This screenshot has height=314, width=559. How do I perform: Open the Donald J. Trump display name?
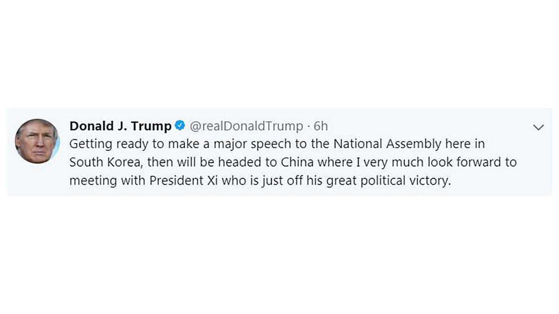click(x=120, y=126)
